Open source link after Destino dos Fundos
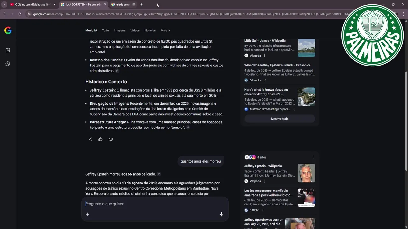This screenshot has width=408, height=229. pos(117,71)
